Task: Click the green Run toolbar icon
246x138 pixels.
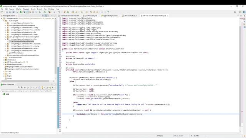Action: (x=45, y=12)
